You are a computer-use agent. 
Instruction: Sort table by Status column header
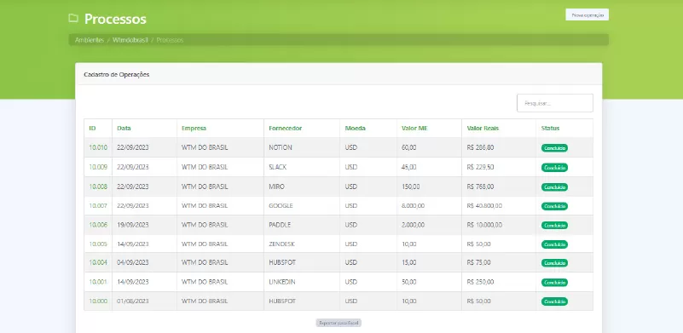pyautogui.click(x=550, y=129)
